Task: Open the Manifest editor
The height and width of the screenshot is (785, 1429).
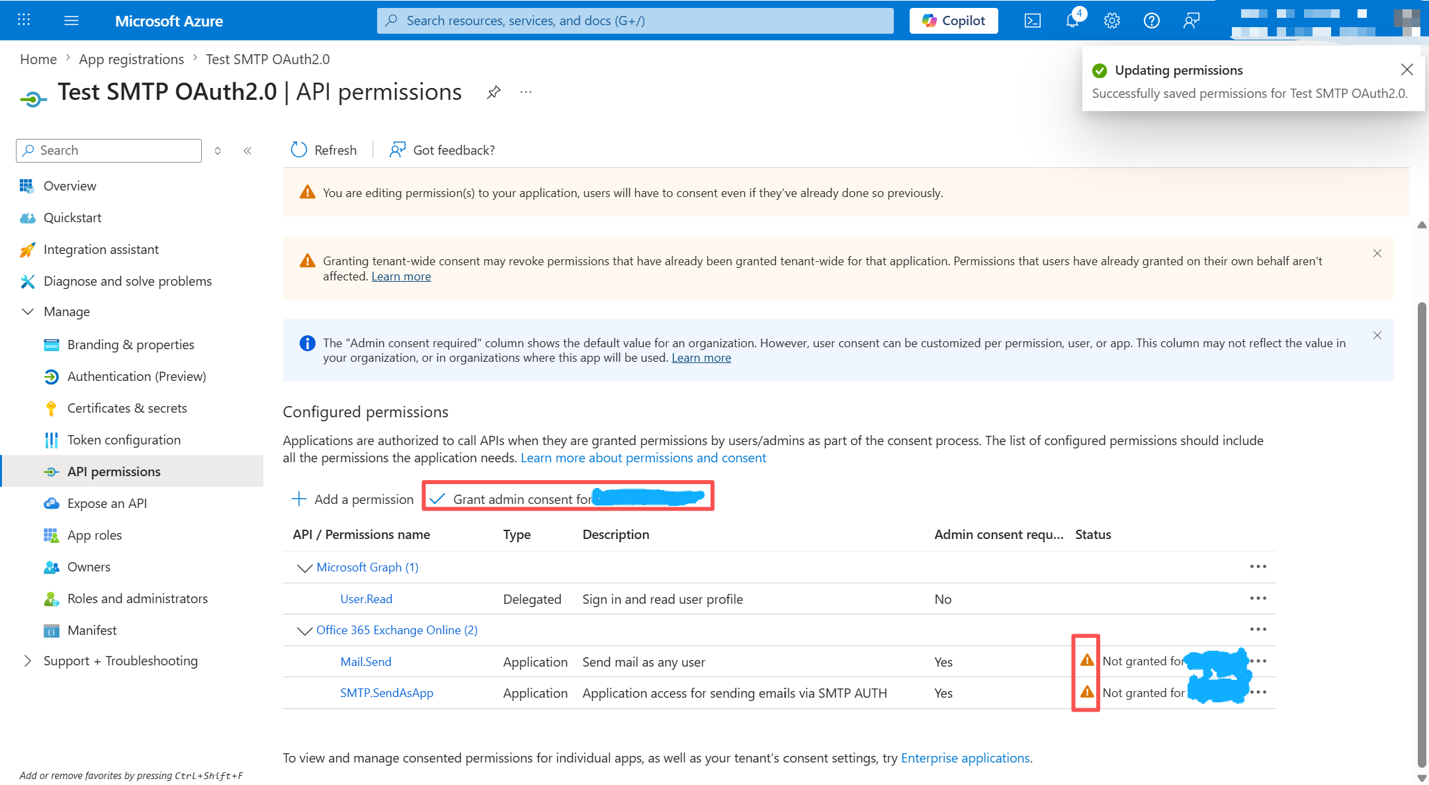Action: [91, 630]
